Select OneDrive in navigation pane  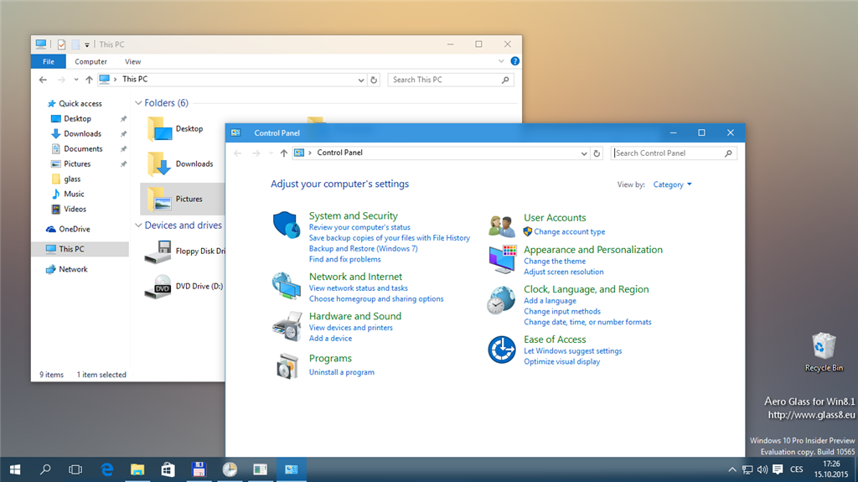tap(69, 229)
